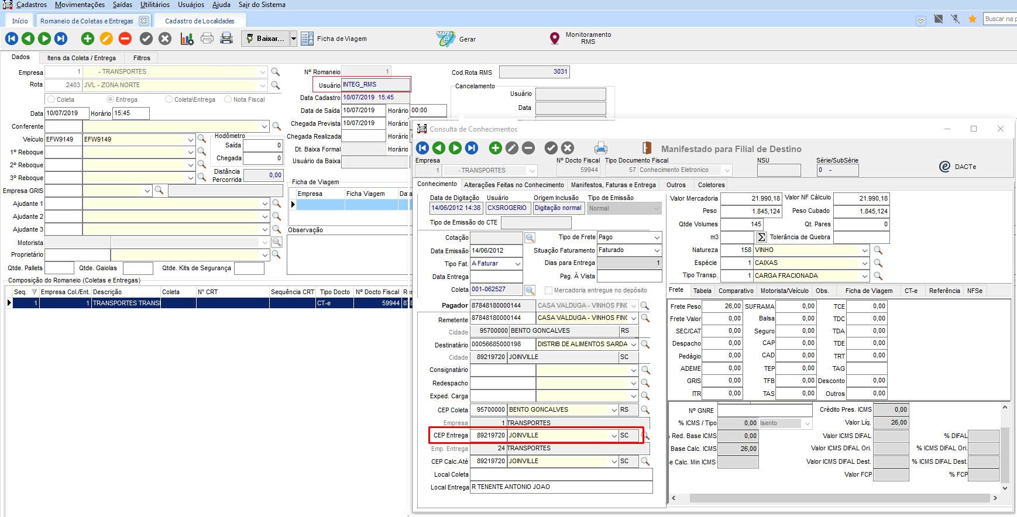Click the chart report settings icon
Viewport: 1017px width, 517px height.
click(x=187, y=39)
